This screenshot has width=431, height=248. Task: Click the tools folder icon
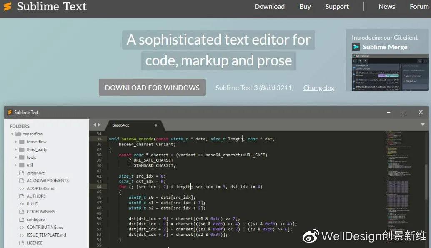(22, 157)
